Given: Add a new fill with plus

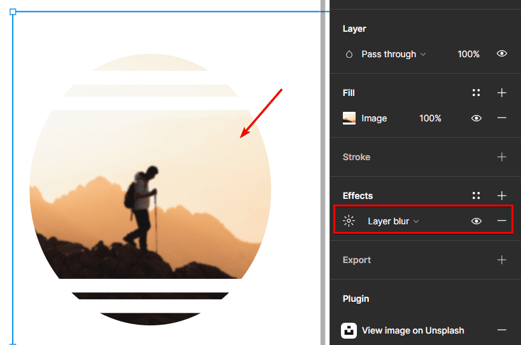Looking at the screenshot, I should tap(502, 93).
